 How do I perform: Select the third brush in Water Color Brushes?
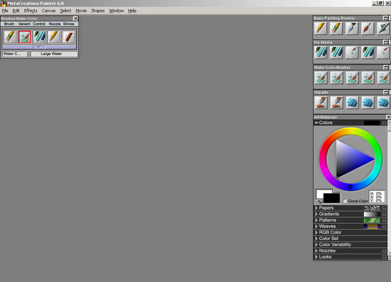point(352,78)
